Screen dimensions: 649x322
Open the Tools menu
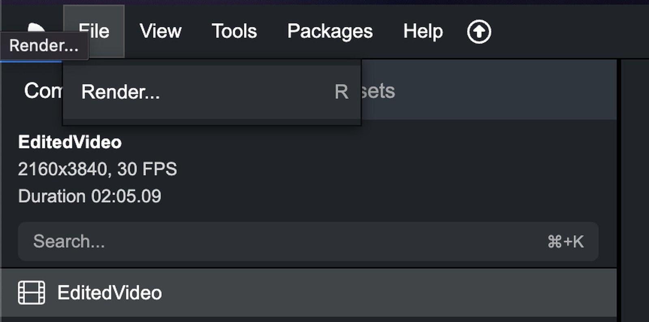point(234,31)
